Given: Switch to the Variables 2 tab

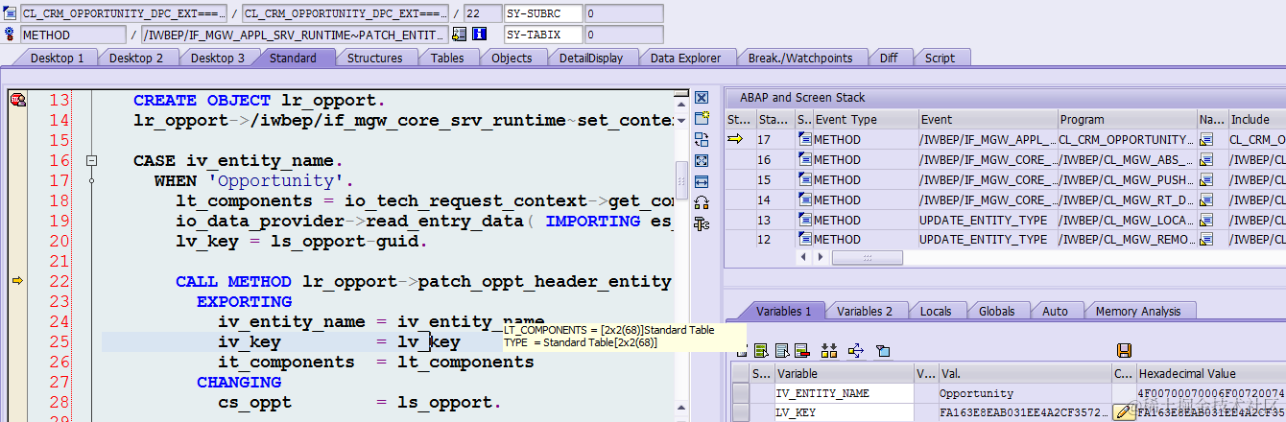Looking at the screenshot, I should click(865, 311).
